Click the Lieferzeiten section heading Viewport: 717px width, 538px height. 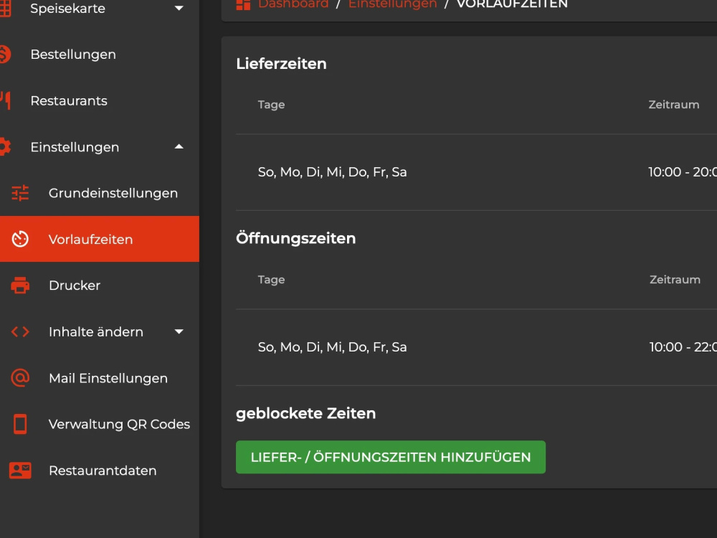pos(281,64)
